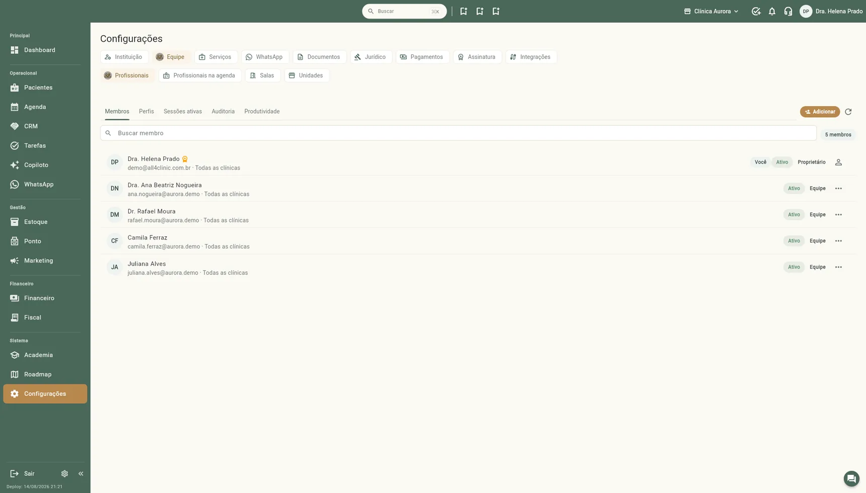Open Pacientes in the sidebar
866x493 pixels.
pyautogui.click(x=45, y=88)
